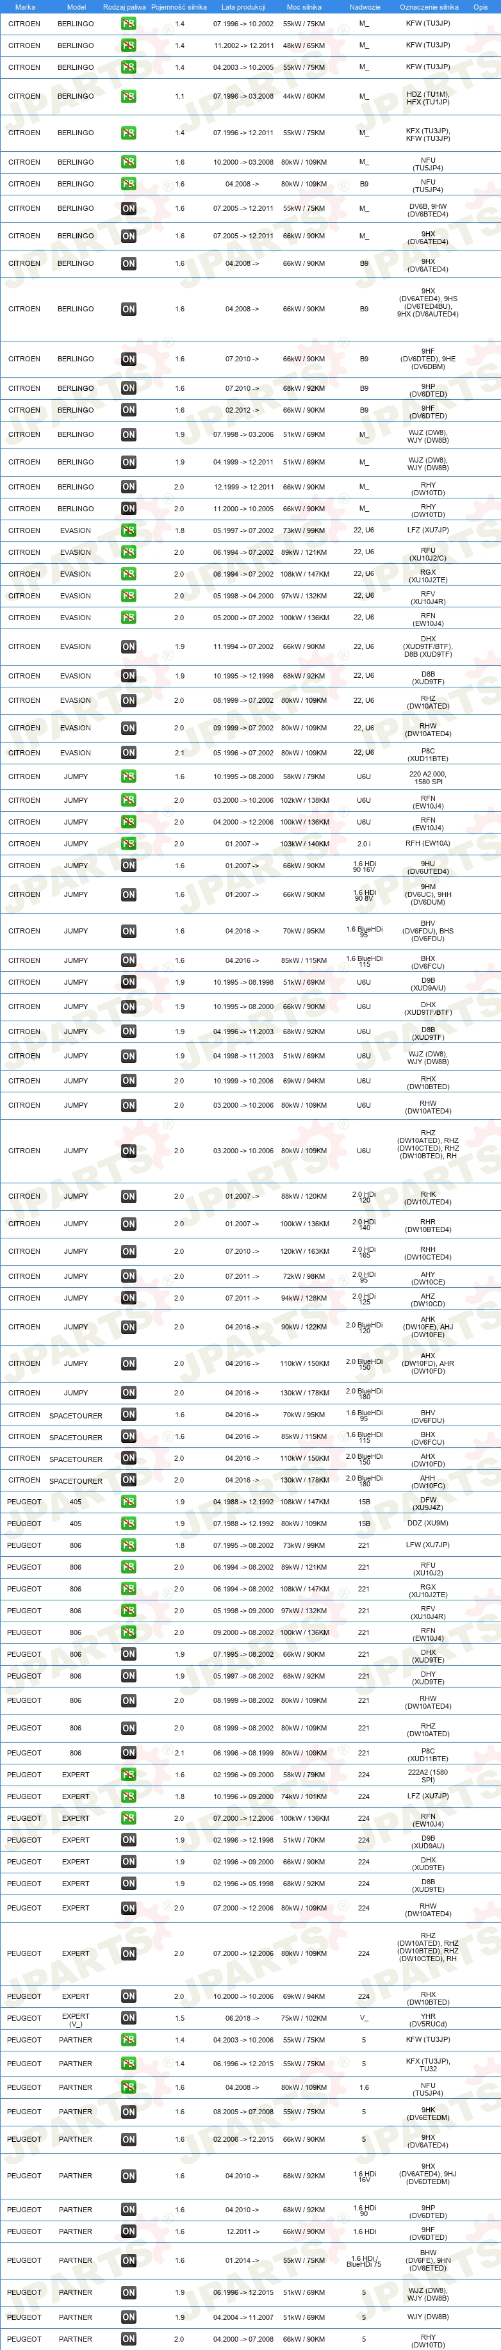Click petrol icon in Peugeot 405 DFW row
The width and height of the screenshot is (501, 2350).
129,1502
